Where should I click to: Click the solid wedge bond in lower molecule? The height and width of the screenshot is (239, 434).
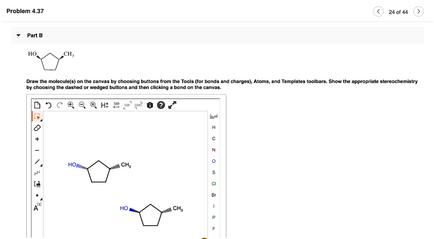pyautogui.click(x=134, y=211)
